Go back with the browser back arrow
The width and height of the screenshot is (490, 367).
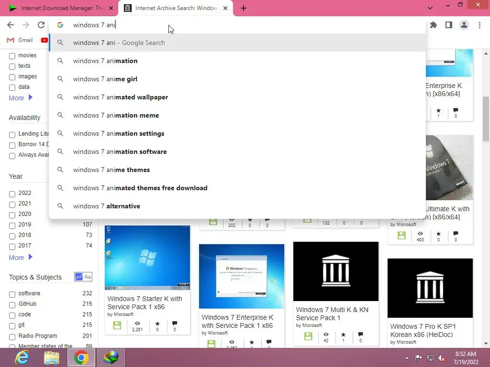pyautogui.click(x=11, y=25)
